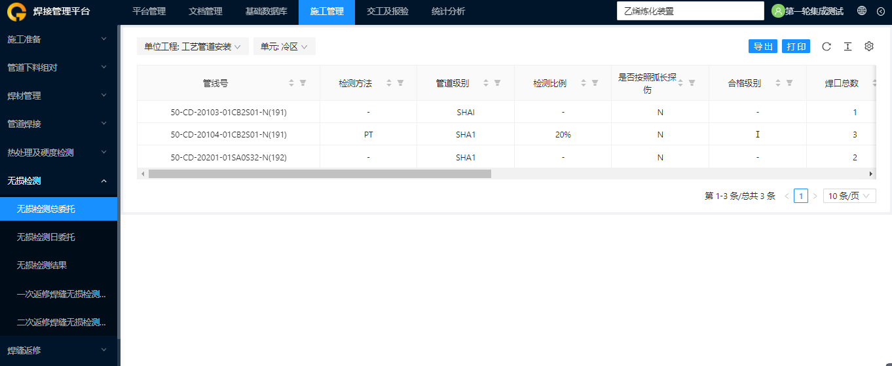Image resolution: width=892 pixels, height=366 pixels.
Task: Expand the 管道焊接 sidebar menu
Action: point(59,124)
